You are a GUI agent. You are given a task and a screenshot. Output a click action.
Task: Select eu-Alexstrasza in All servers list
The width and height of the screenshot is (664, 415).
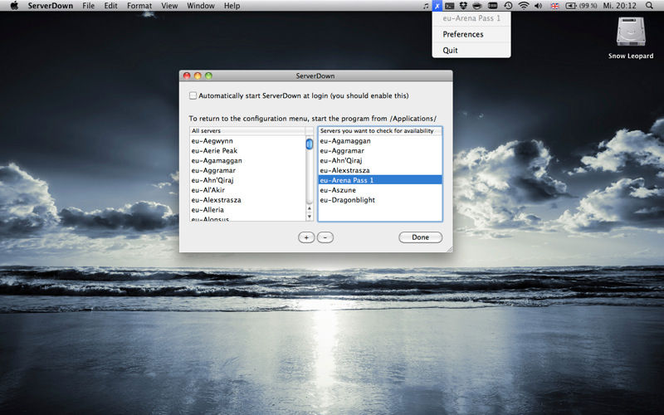[247, 200]
